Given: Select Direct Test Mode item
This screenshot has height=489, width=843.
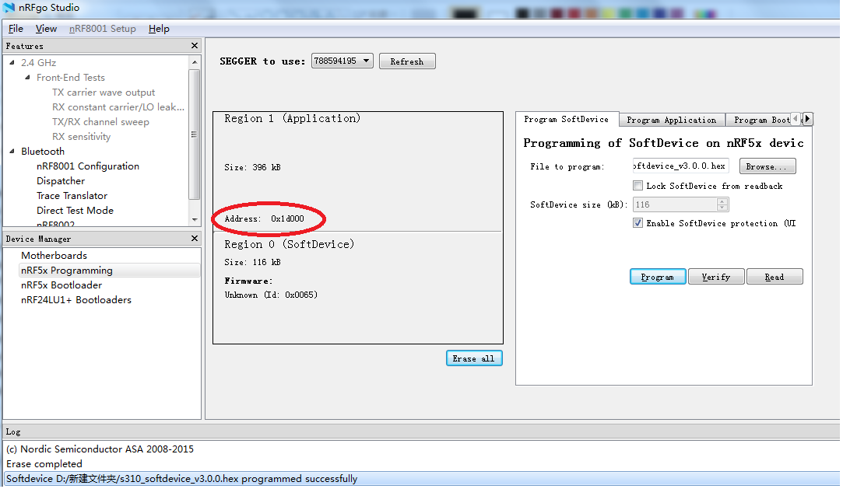Looking at the screenshot, I should point(75,211).
